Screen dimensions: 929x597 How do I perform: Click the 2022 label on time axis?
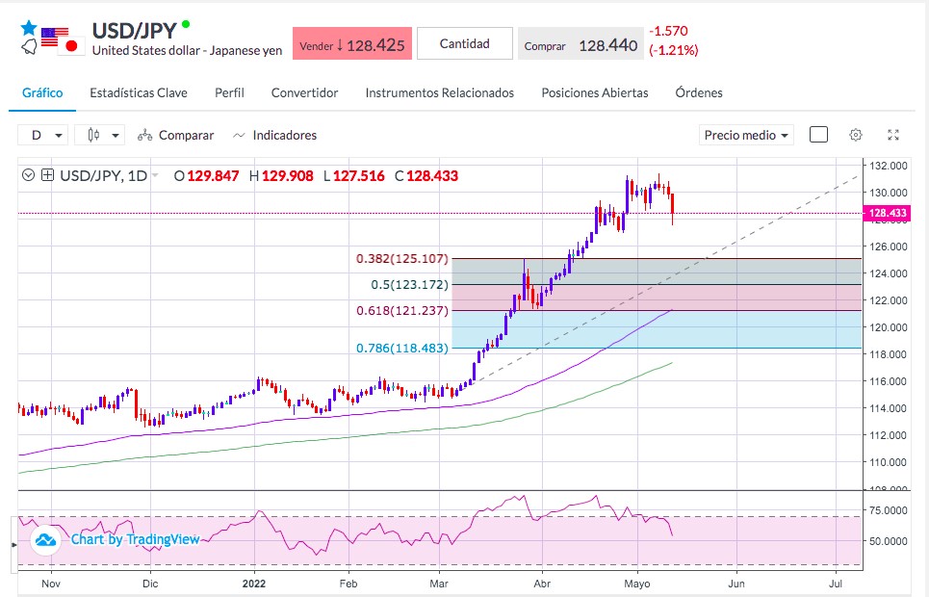254,584
